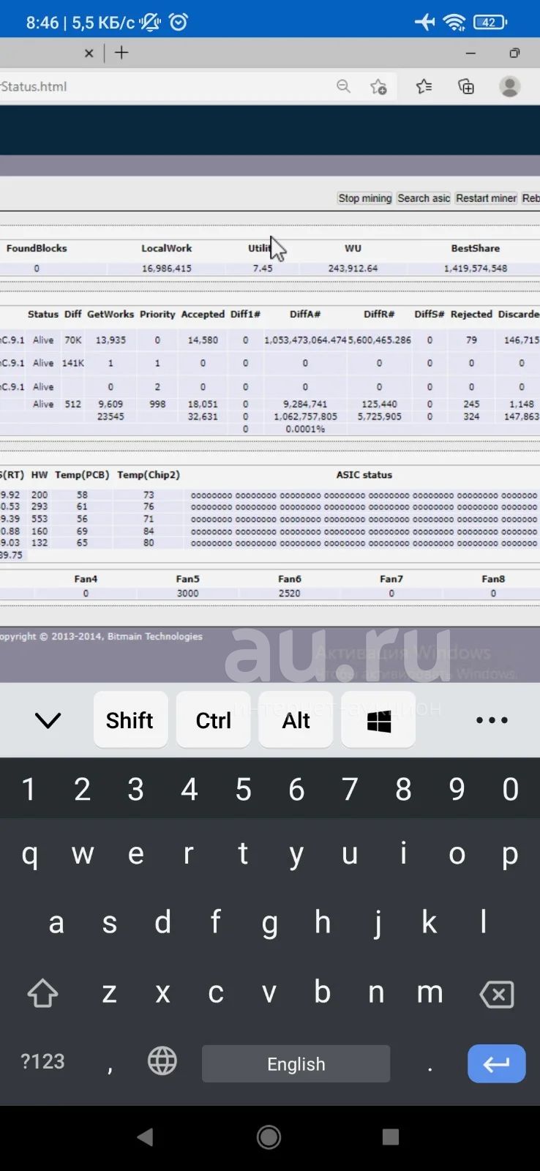Click the 0.0001% percentage value
Viewport: 540px width, 1171px height.
(305, 429)
